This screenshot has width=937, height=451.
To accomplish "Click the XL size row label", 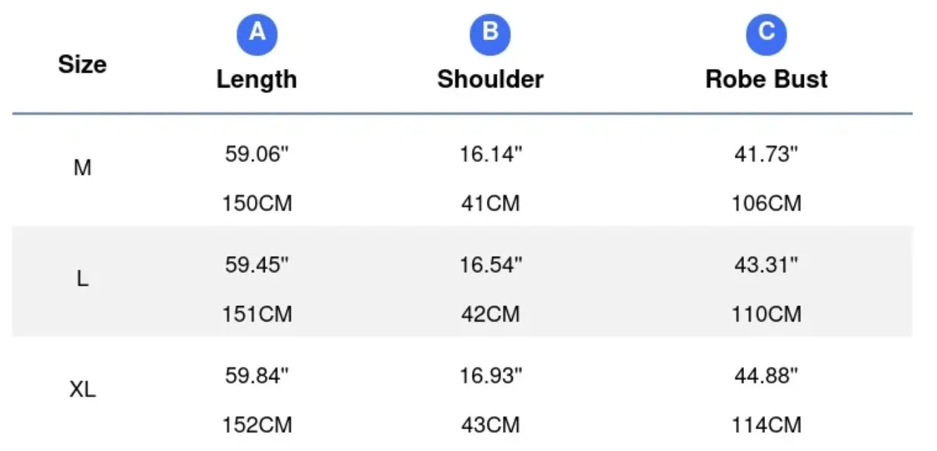I will coord(82,390).
